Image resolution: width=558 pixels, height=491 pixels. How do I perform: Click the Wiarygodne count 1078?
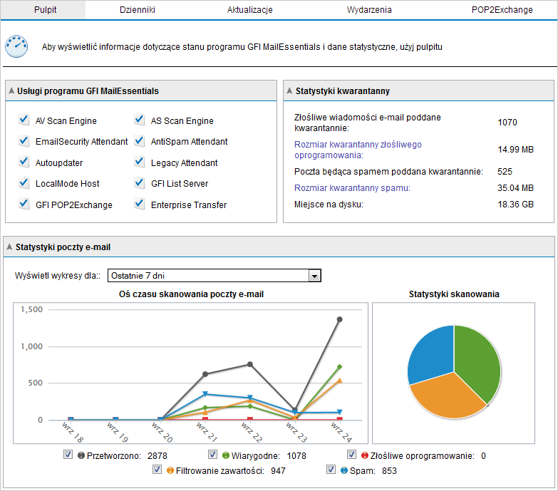296,456
